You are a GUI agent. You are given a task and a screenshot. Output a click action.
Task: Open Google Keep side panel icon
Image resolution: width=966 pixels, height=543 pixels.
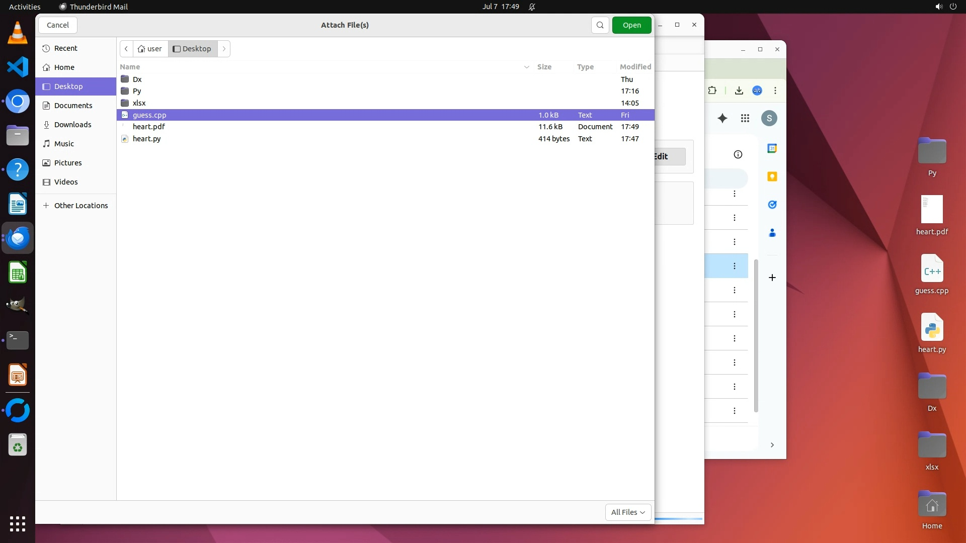tap(772, 176)
